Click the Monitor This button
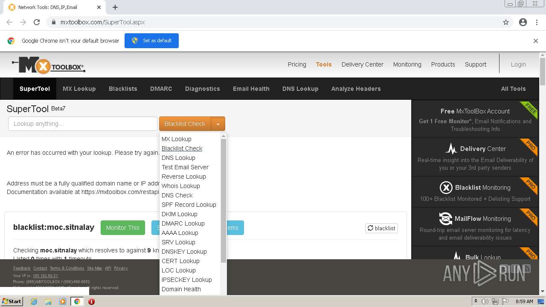This screenshot has height=307, width=546. pos(123,228)
